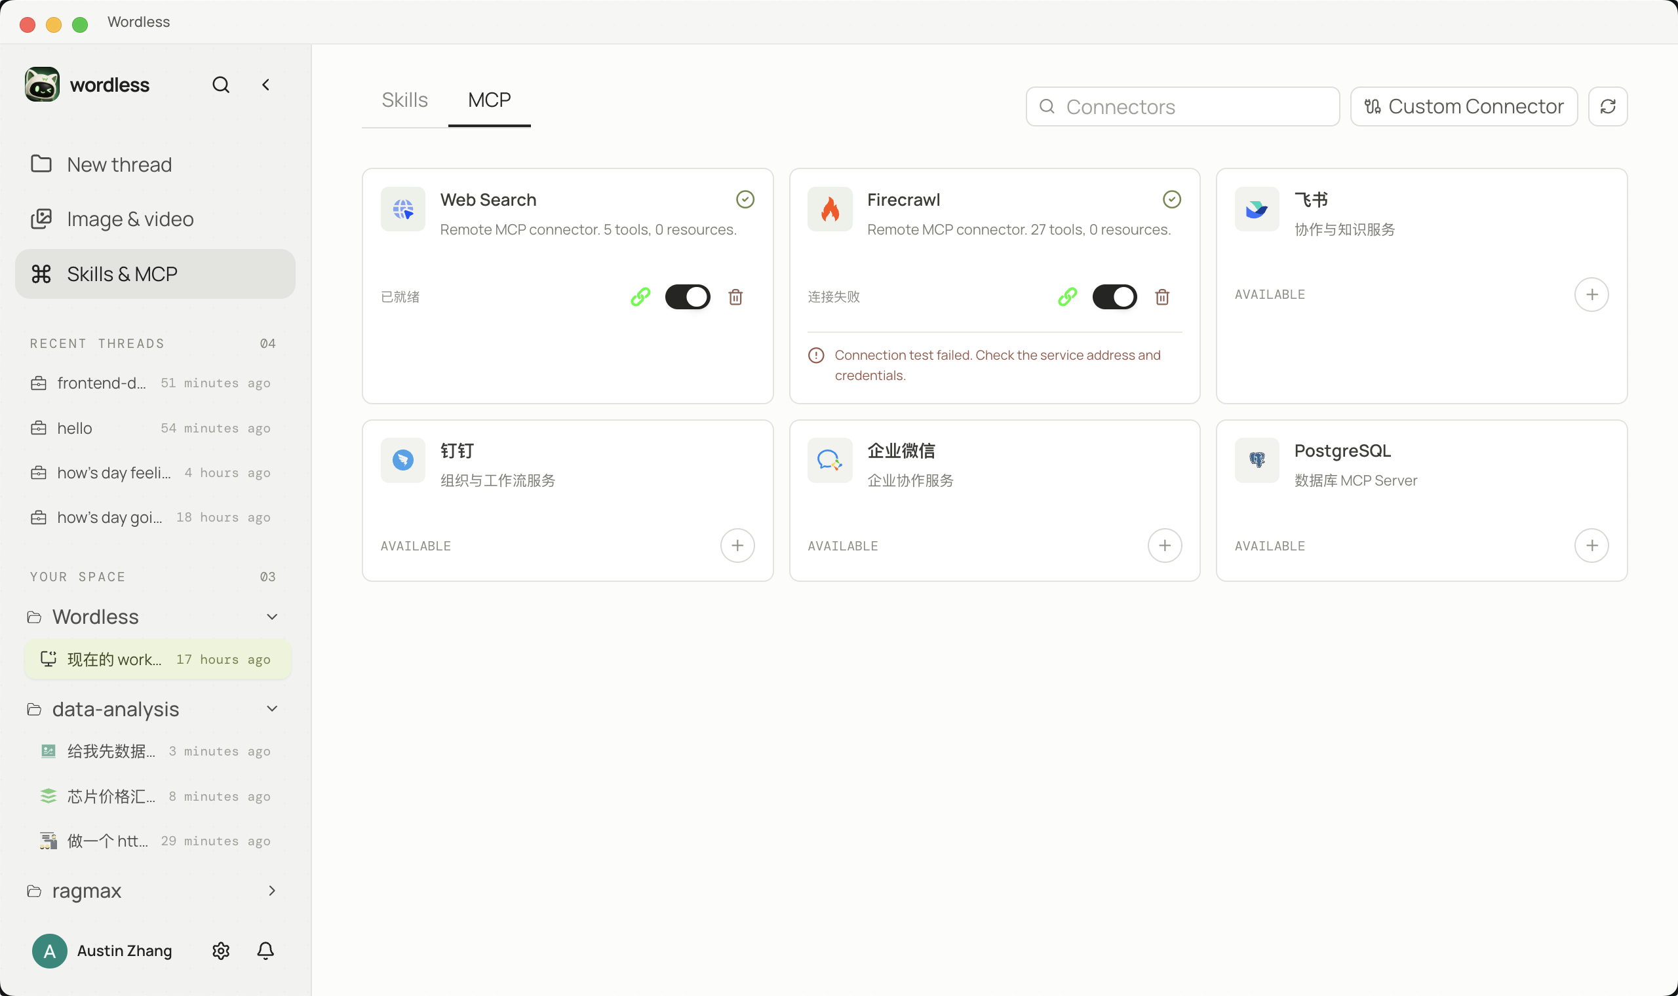Viewport: 1678px width, 996px height.
Task: Click Firecrawl green check status icon
Action: point(1172,199)
